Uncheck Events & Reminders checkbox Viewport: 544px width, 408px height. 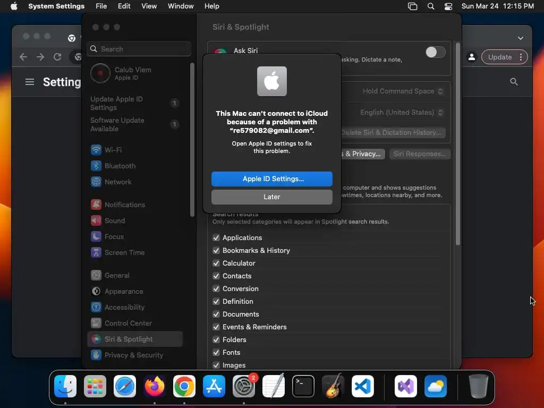[216, 327]
